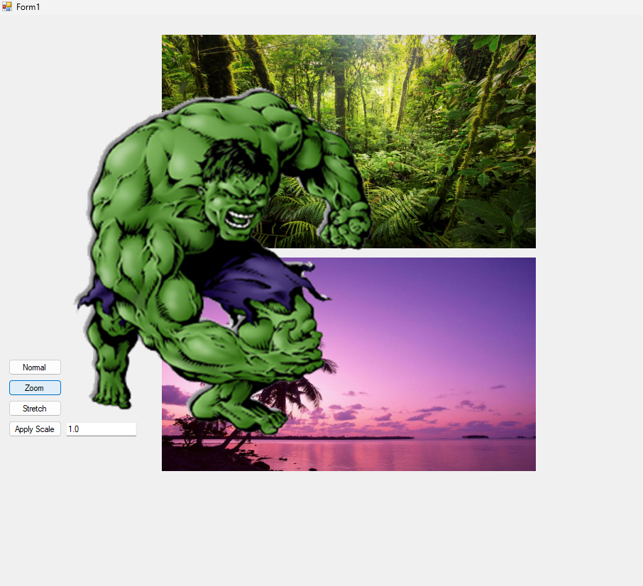Screen dimensions: 643x586
Task: Select the Zoom button
Action: (35, 387)
